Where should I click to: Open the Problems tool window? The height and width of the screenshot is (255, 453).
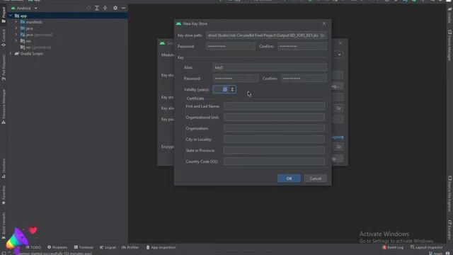point(57,247)
